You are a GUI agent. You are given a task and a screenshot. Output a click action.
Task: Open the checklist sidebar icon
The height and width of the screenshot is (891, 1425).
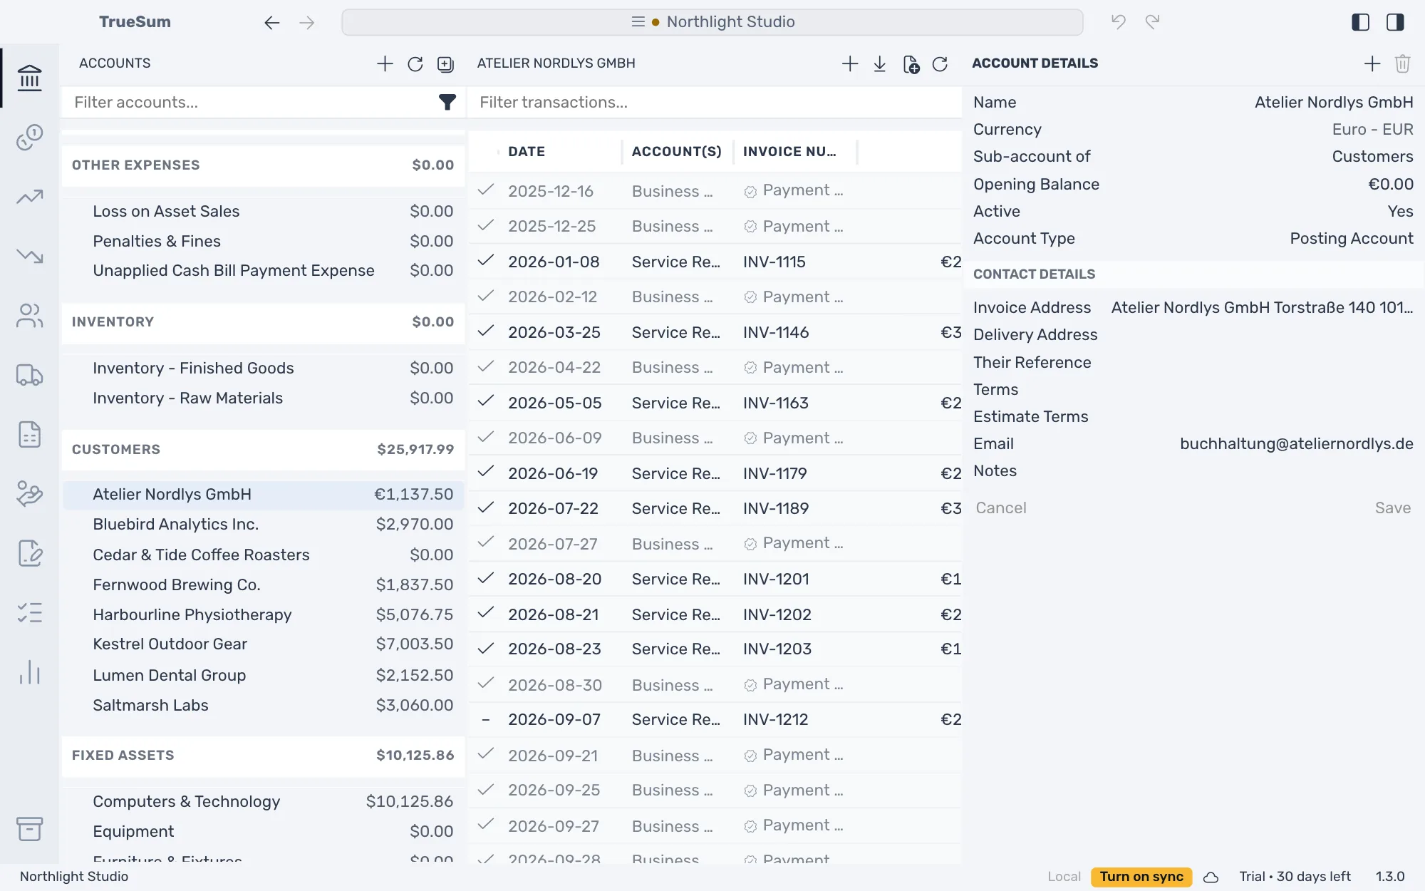point(29,612)
